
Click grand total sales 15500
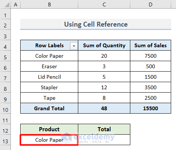(x=151, y=108)
